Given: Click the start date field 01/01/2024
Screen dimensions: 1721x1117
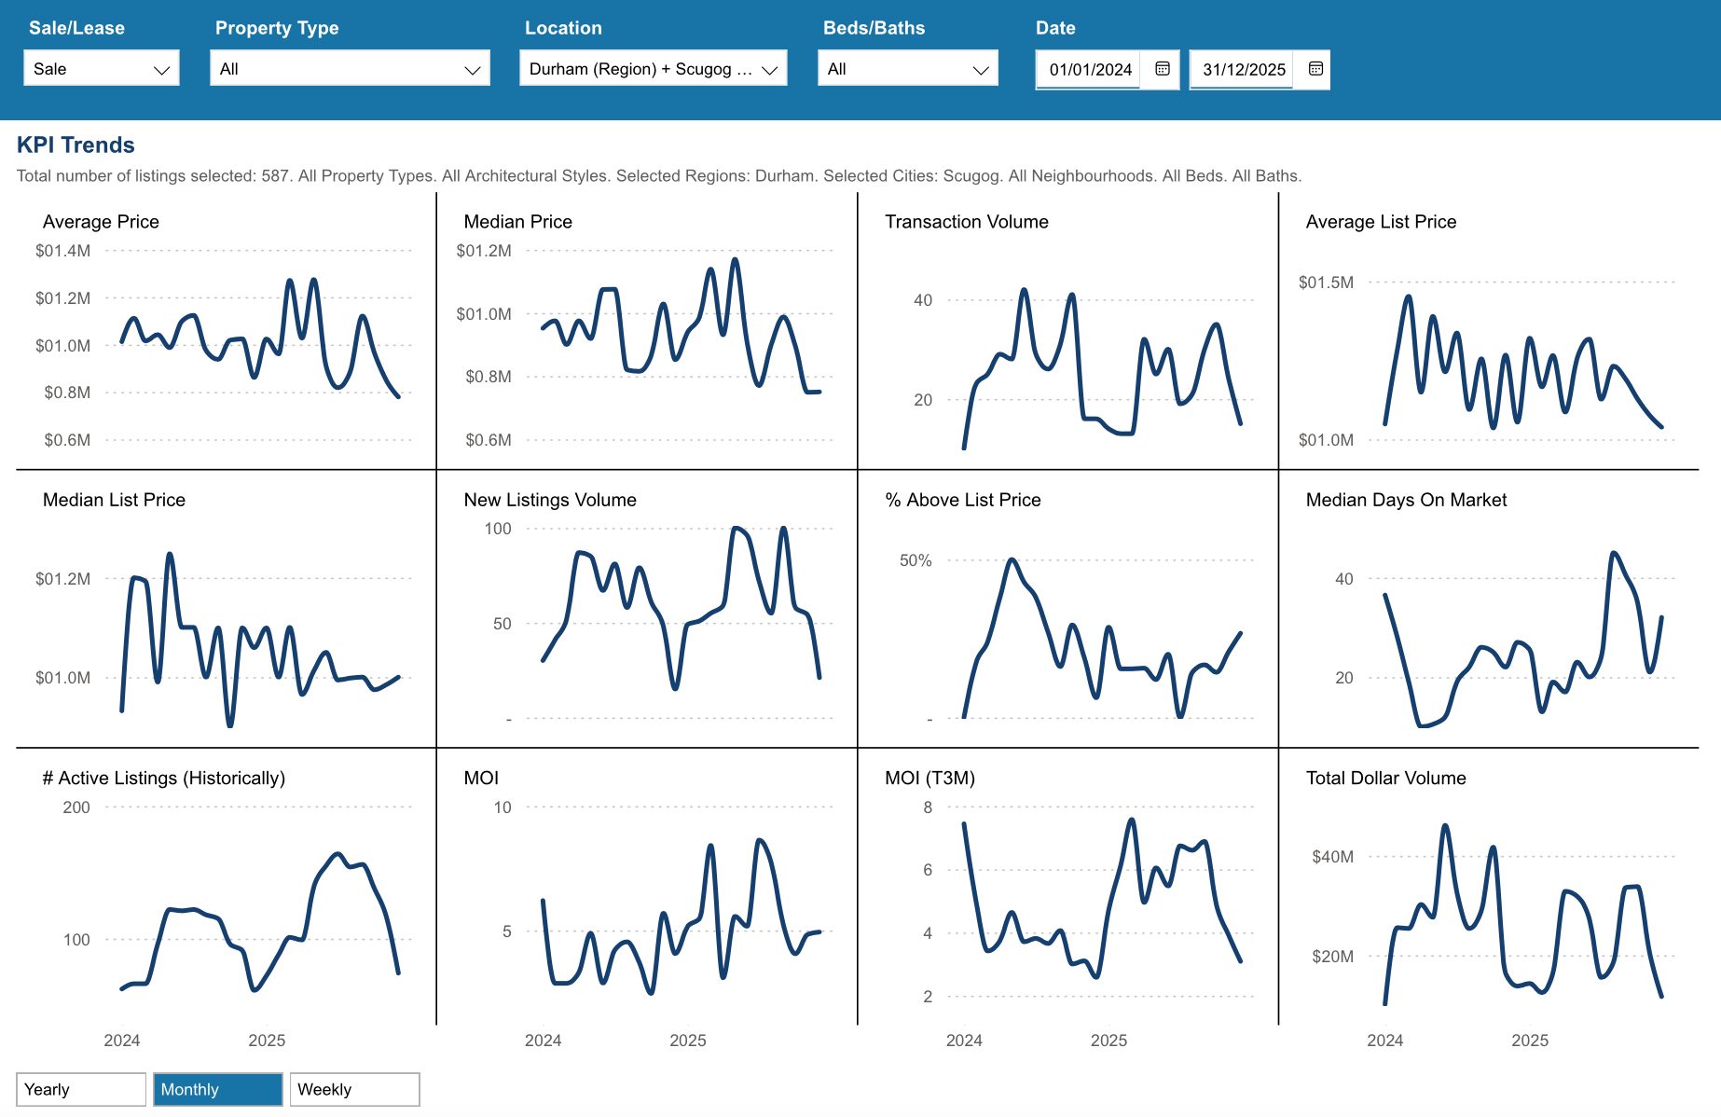Looking at the screenshot, I should [1089, 70].
